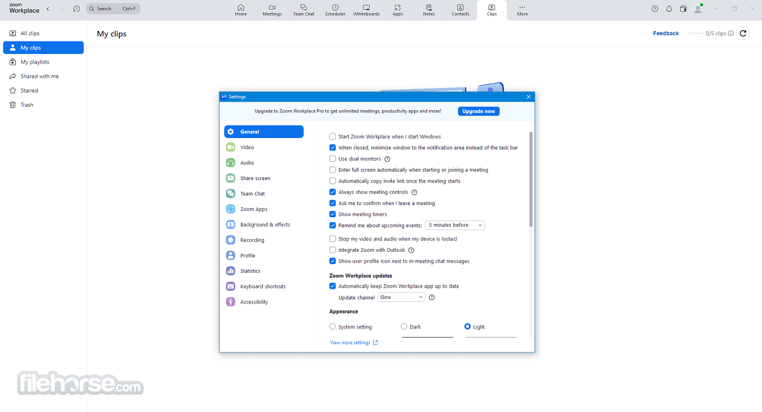Select the System setting appearance option

point(333,327)
